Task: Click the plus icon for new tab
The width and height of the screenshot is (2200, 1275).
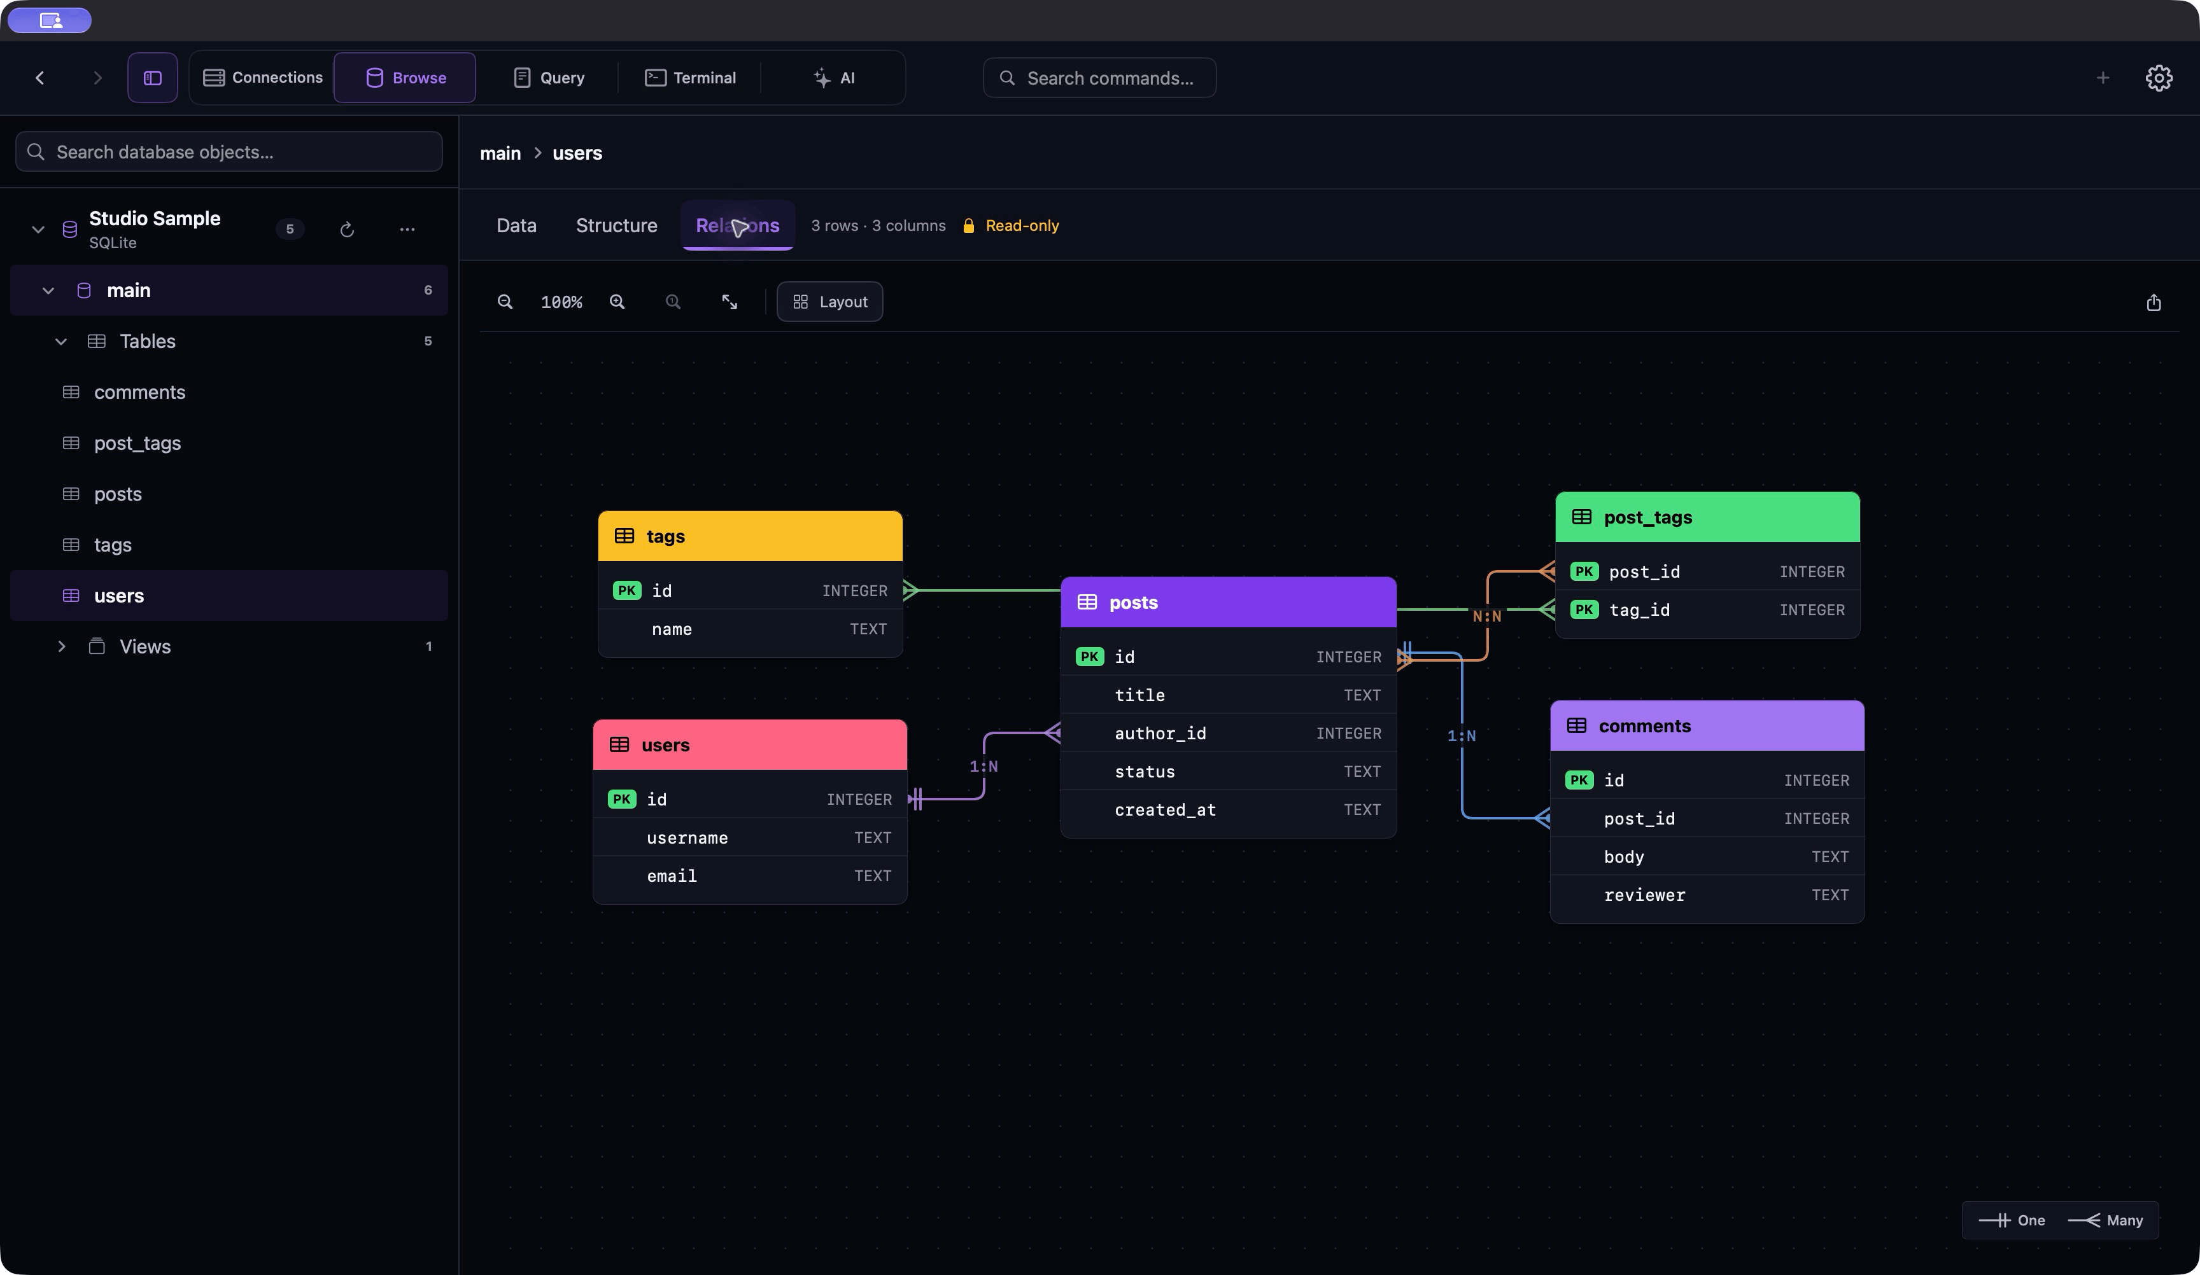Action: [2103, 78]
